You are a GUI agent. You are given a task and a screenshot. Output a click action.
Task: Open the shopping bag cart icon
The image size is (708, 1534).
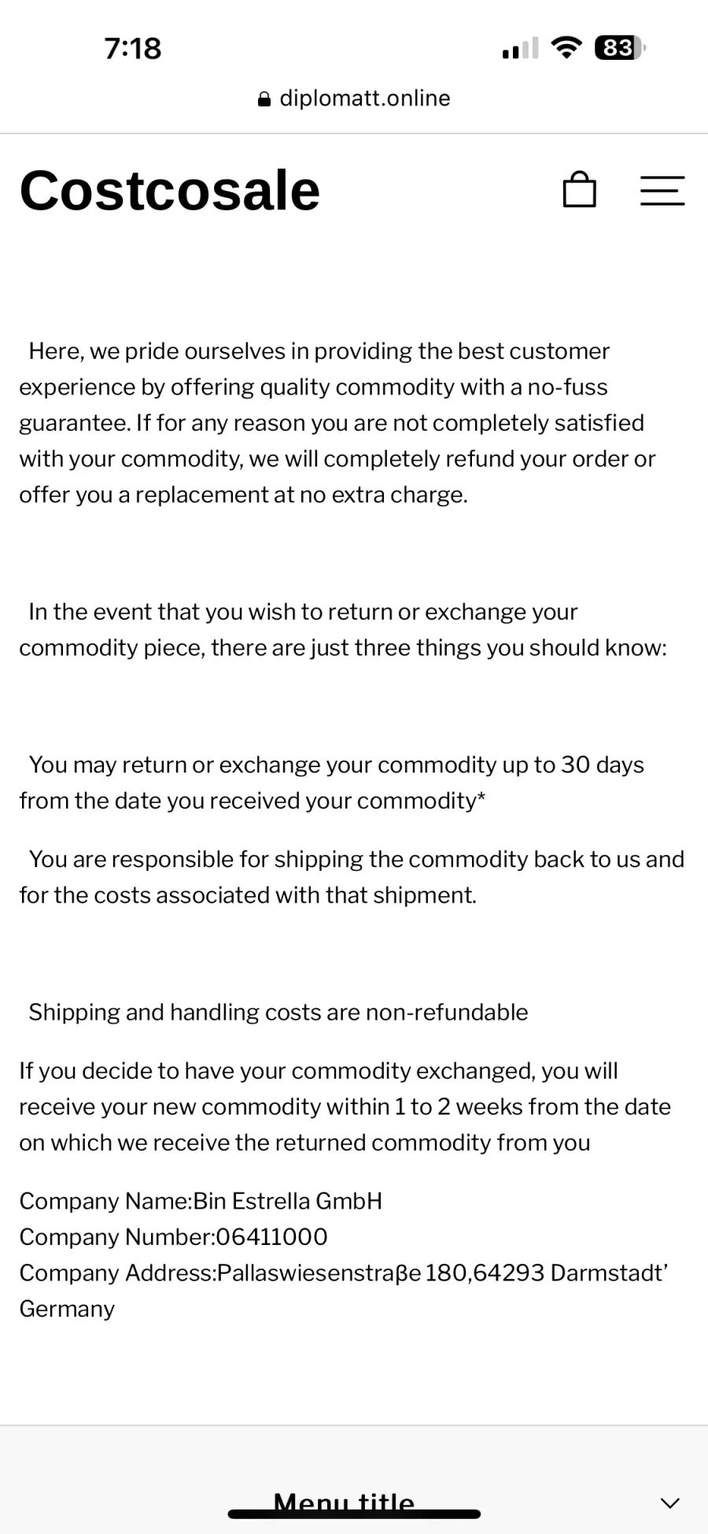tap(580, 190)
